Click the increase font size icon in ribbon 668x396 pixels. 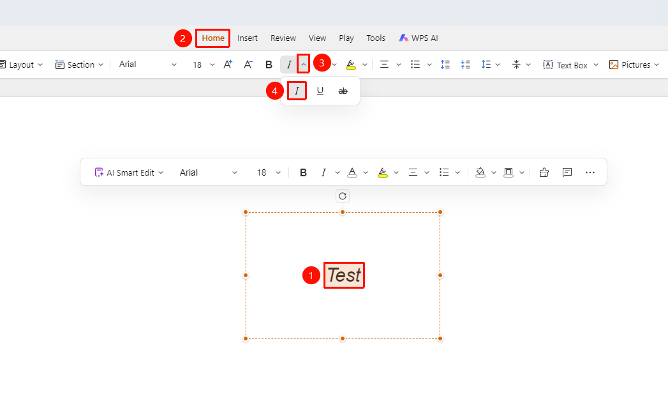pos(228,65)
